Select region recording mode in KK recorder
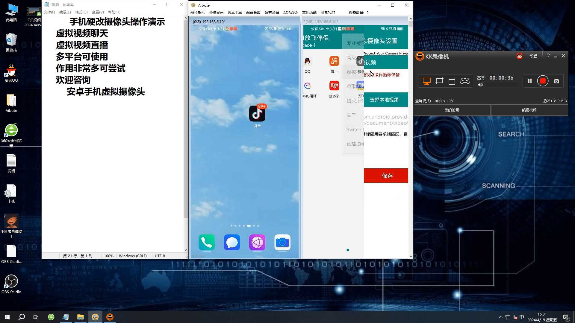Image resolution: width=575 pixels, height=323 pixels. click(439, 81)
